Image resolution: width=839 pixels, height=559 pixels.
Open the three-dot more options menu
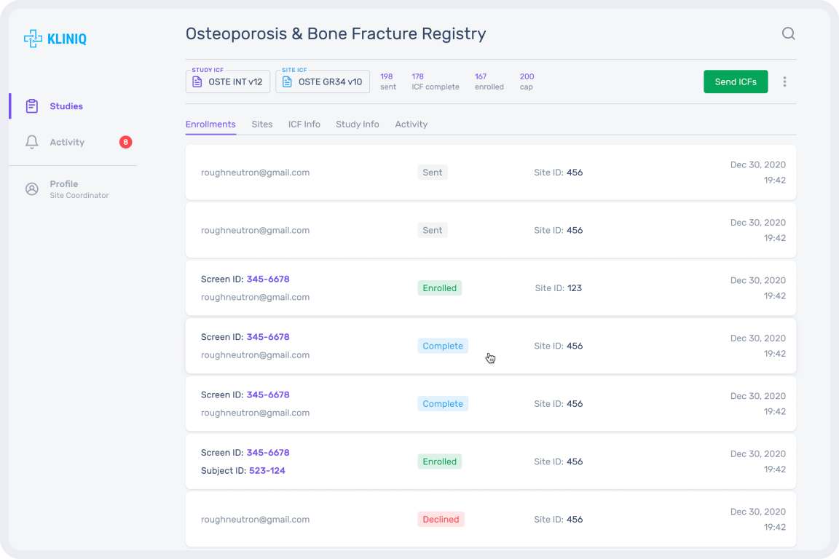(x=784, y=82)
